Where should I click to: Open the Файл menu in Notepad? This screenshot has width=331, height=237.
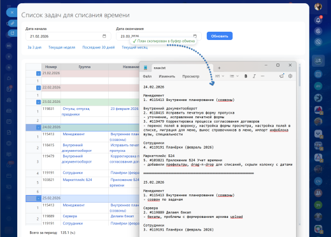pos(147,76)
